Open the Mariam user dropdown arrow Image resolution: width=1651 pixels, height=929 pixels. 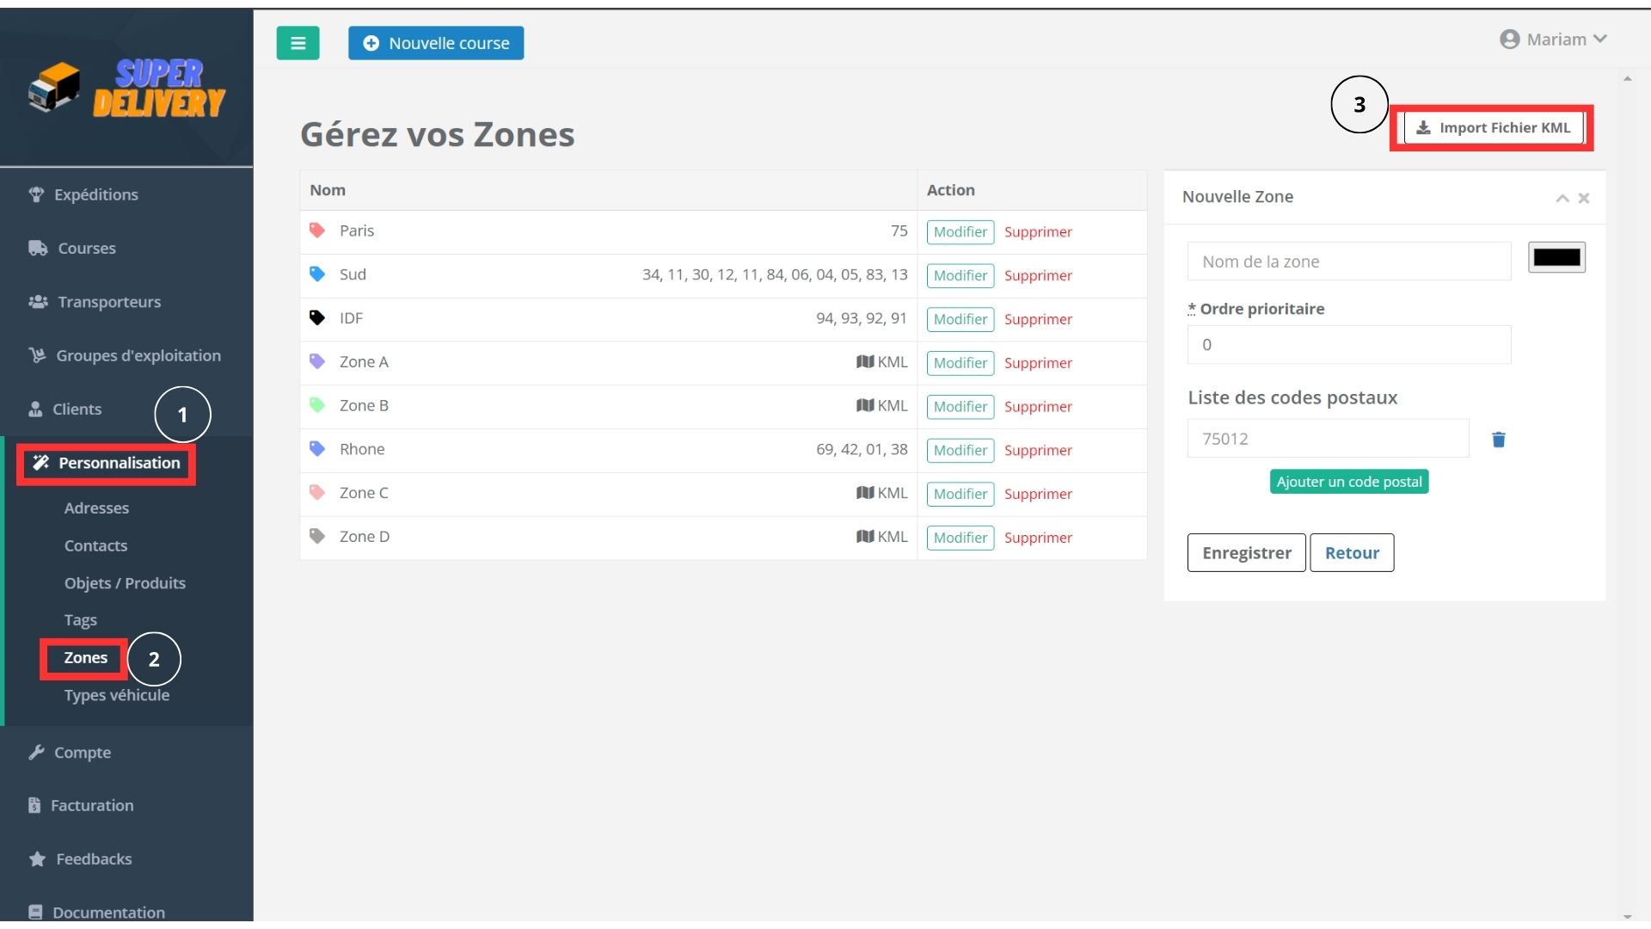tap(1599, 40)
